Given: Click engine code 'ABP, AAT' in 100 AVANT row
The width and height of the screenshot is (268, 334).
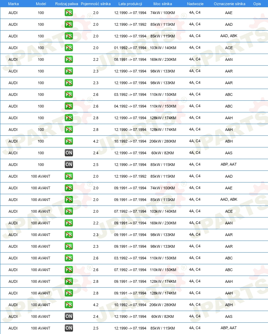Looking at the screenshot, I should [229, 328].
